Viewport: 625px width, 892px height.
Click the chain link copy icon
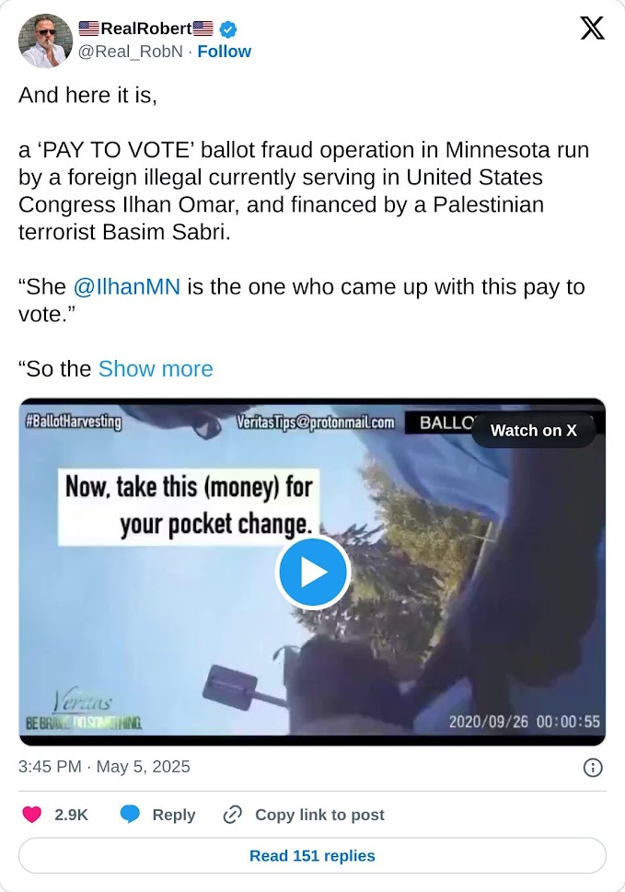pos(233,815)
